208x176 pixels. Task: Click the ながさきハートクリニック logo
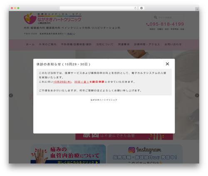[x=53, y=18]
